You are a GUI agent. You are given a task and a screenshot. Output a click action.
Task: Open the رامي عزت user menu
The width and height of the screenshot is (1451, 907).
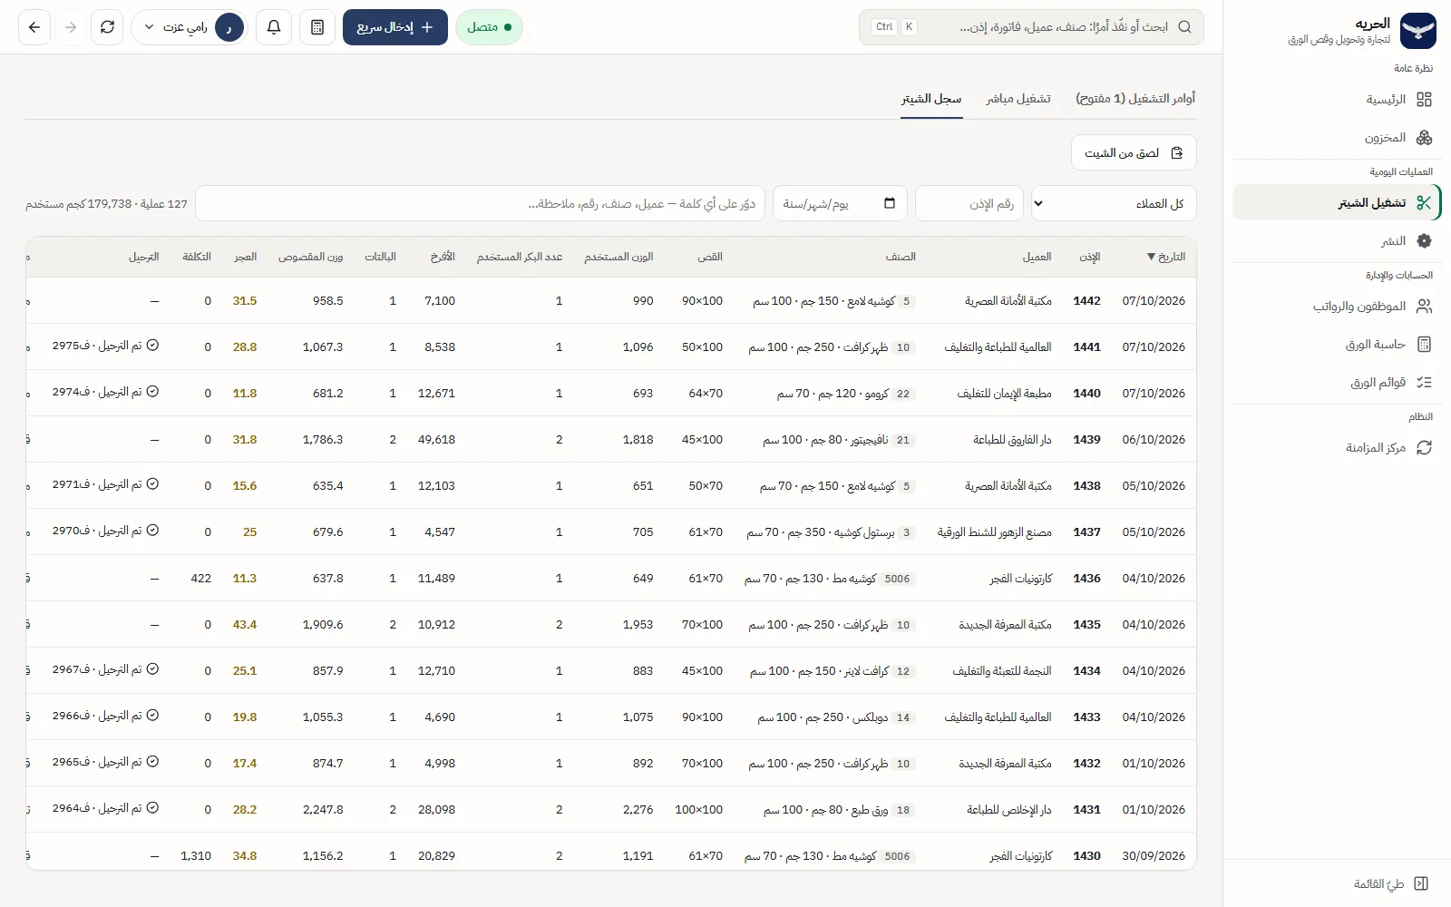(x=190, y=27)
